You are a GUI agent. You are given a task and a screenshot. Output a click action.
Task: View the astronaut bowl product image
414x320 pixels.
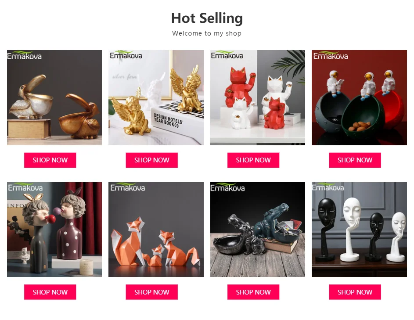click(x=360, y=97)
